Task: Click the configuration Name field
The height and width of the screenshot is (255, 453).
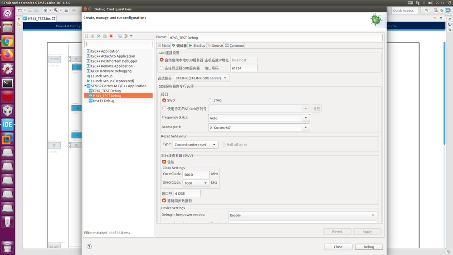Action: [275, 38]
